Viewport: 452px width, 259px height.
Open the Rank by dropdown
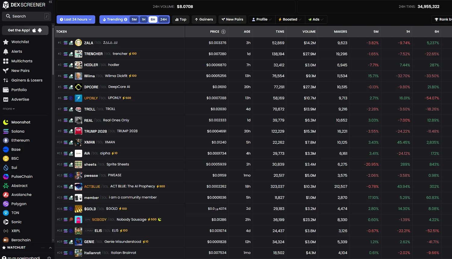(442, 20)
